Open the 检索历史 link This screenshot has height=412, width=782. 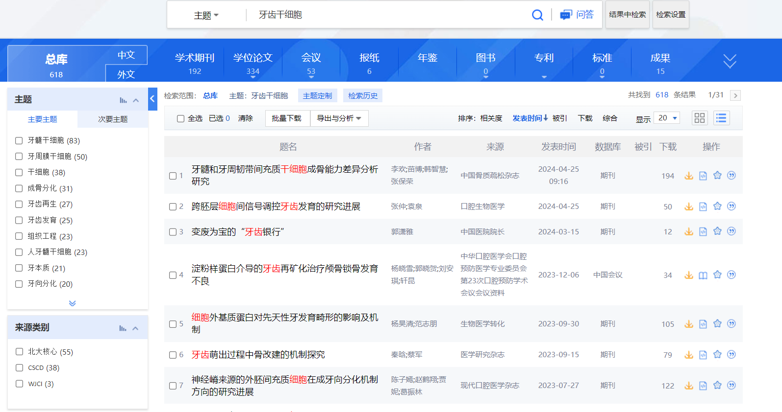tap(363, 96)
